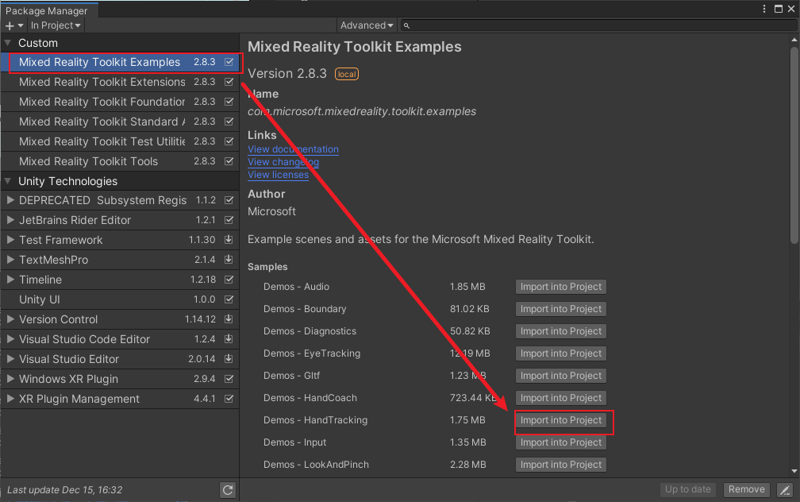Click installed checkmark for Toolkit Standard Assets
Screen dimensions: 800x502
point(229,122)
